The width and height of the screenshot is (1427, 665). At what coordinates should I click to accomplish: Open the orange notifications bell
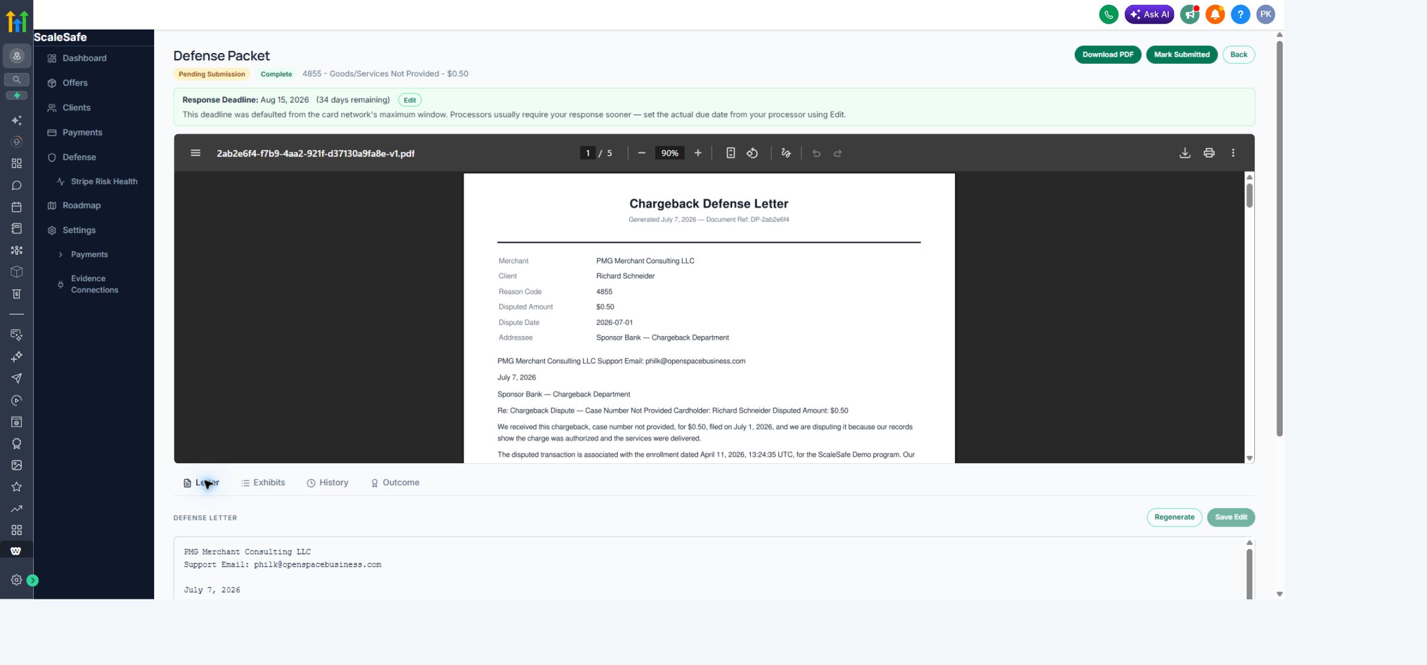pyautogui.click(x=1215, y=14)
